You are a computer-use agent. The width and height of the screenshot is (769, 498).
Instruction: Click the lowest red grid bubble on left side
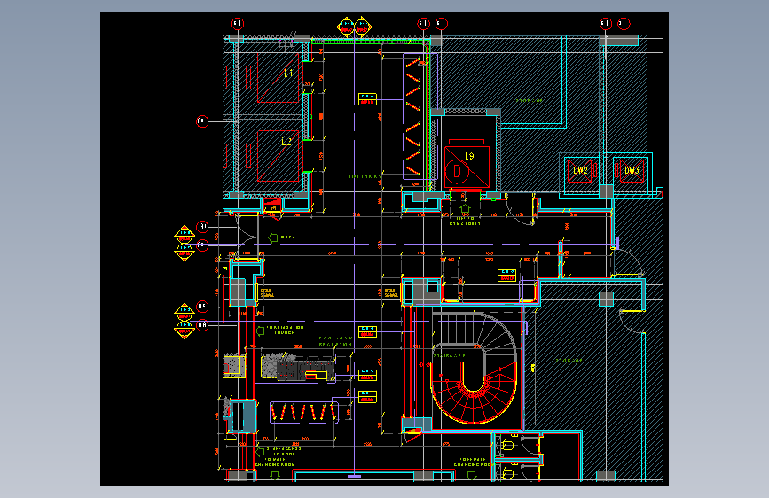(x=202, y=325)
